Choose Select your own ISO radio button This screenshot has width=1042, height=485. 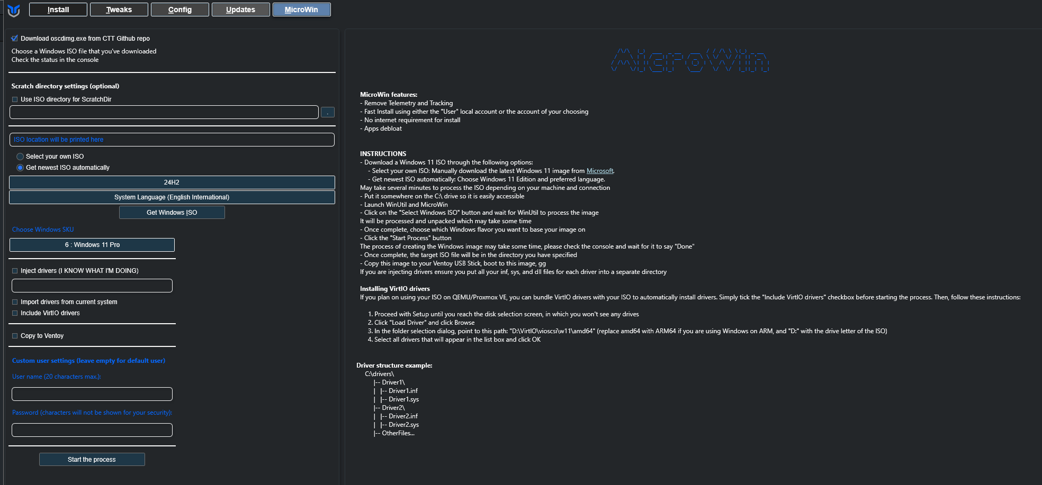coord(20,157)
